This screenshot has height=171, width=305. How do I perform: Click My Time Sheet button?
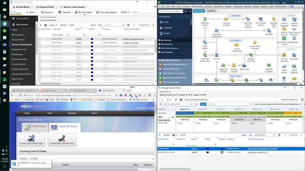[x=83, y=12]
